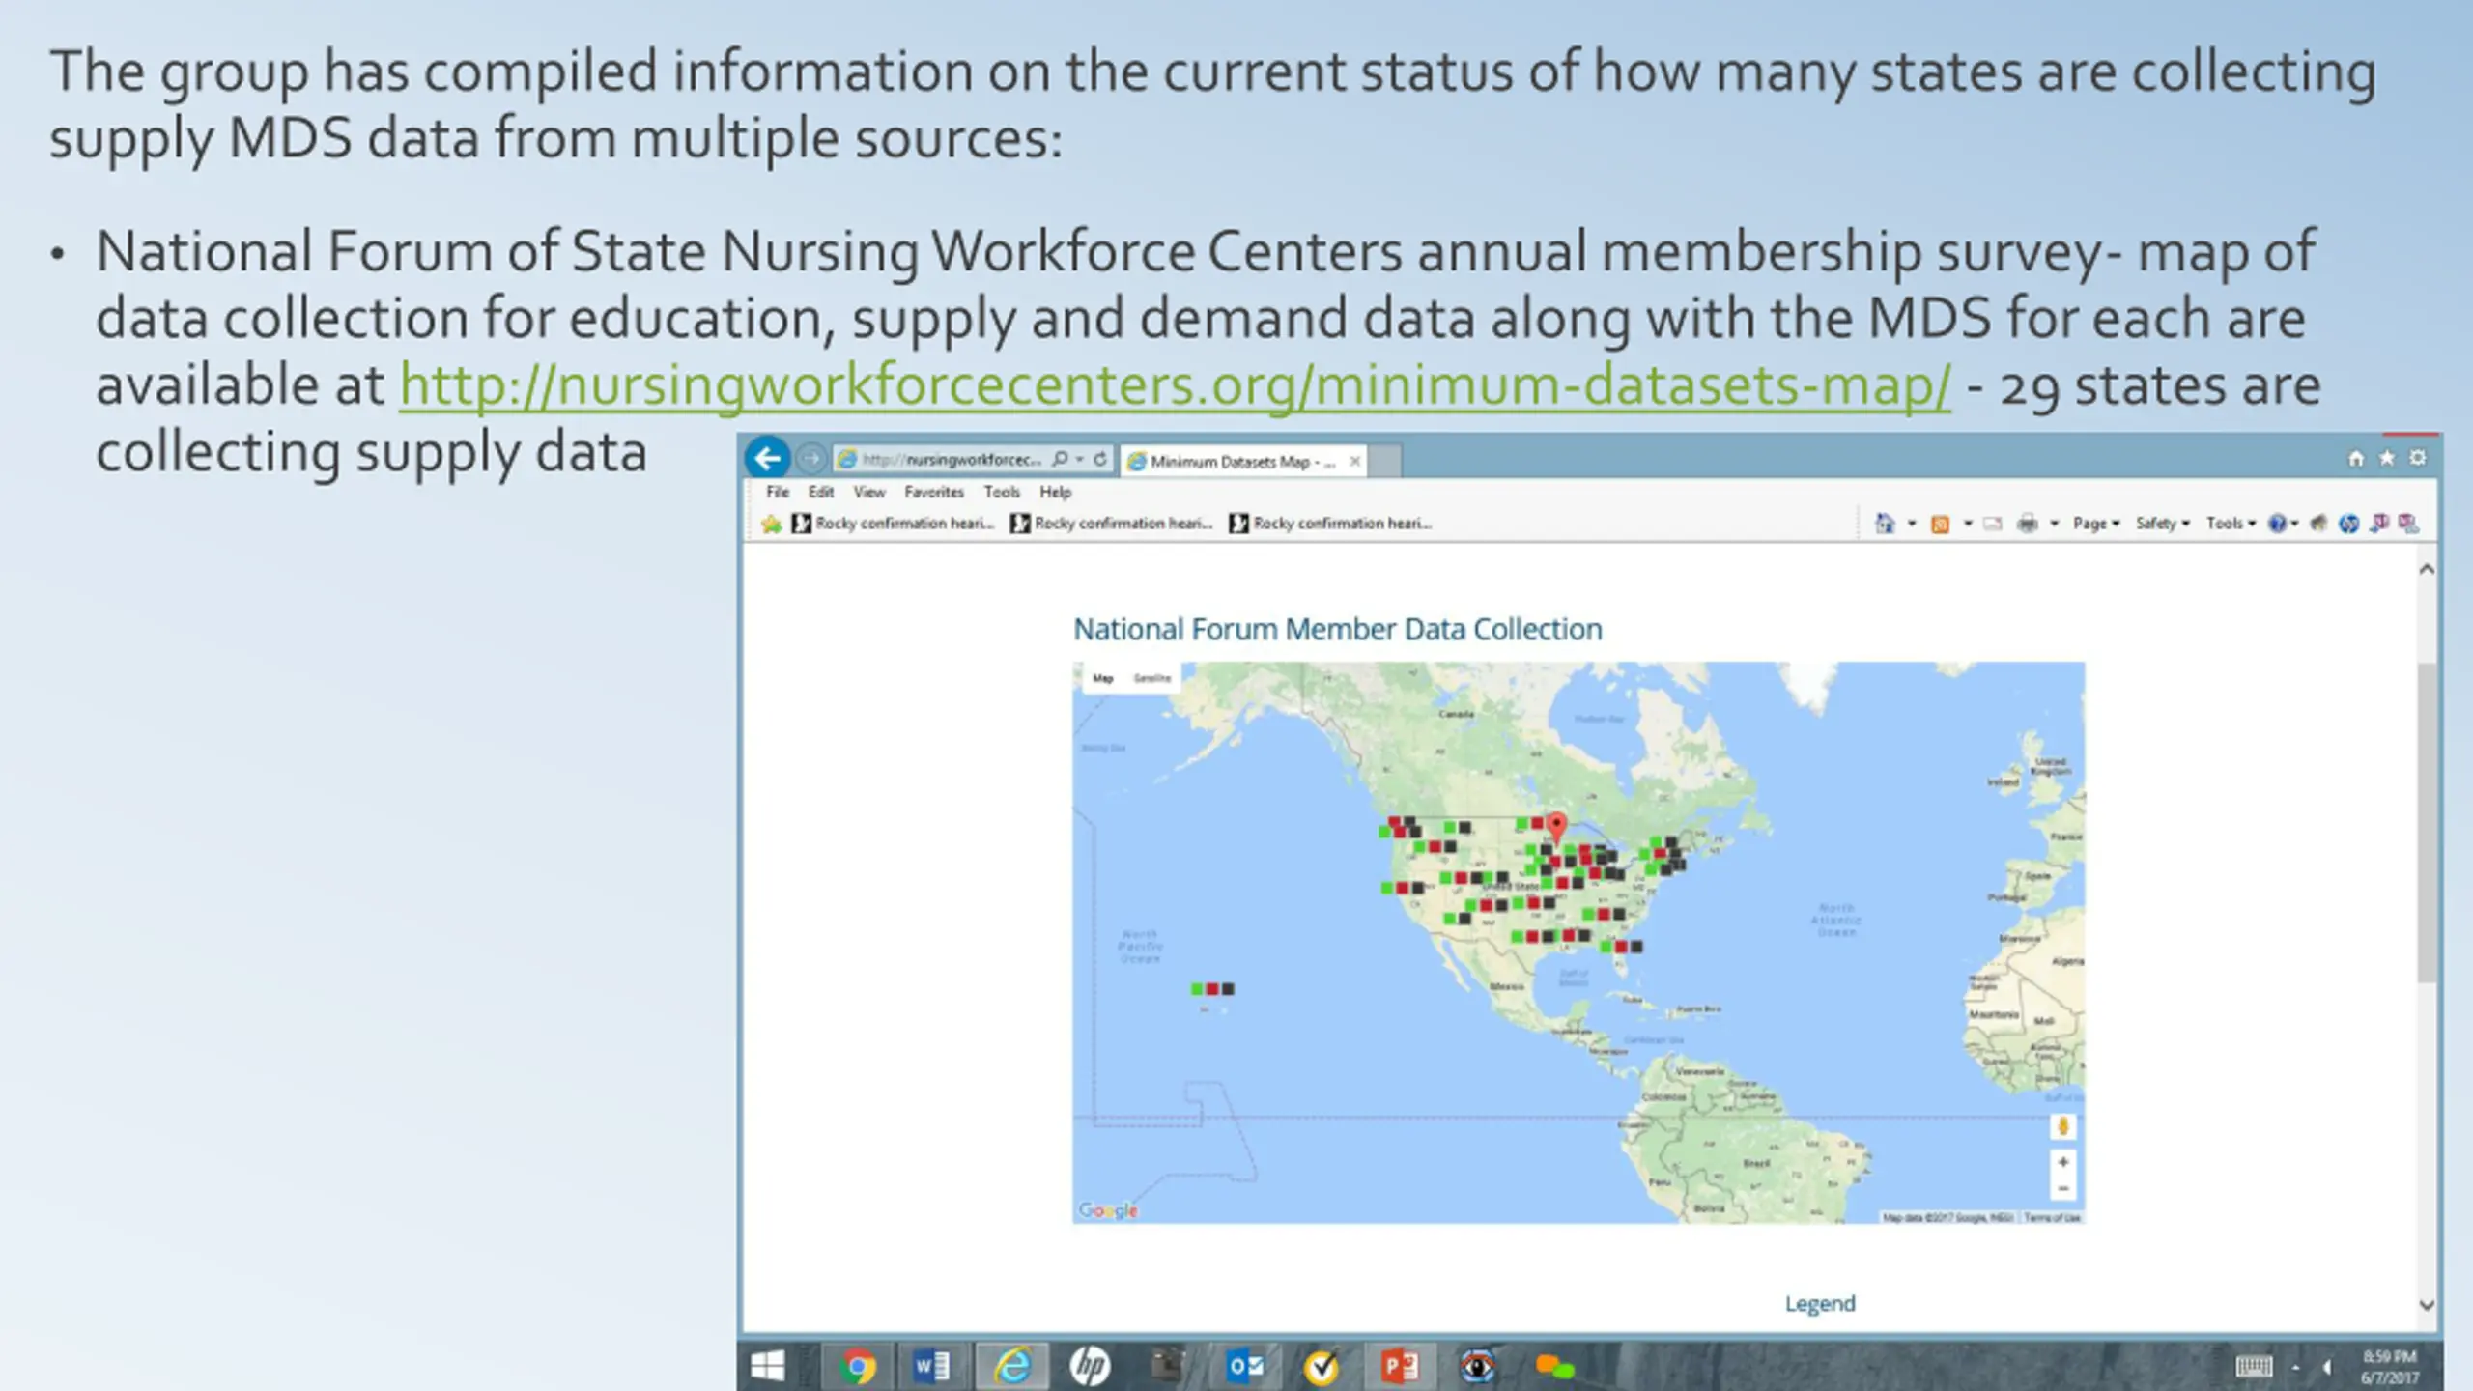Click the blue Help question mark icon

(x=2277, y=524)
